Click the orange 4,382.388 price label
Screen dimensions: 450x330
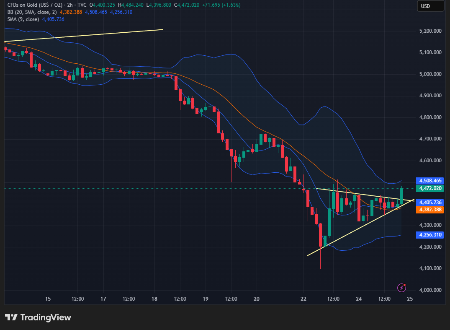pyautogui.click(x=430, y=210)
